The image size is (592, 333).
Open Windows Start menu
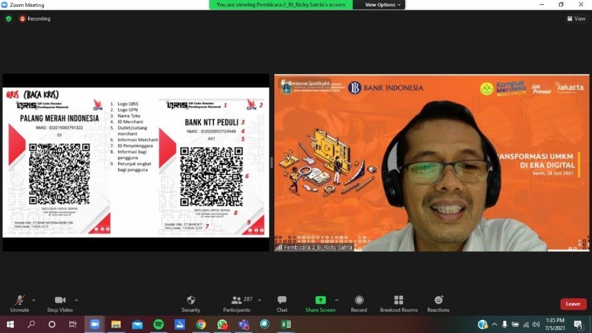pos(10,324)
